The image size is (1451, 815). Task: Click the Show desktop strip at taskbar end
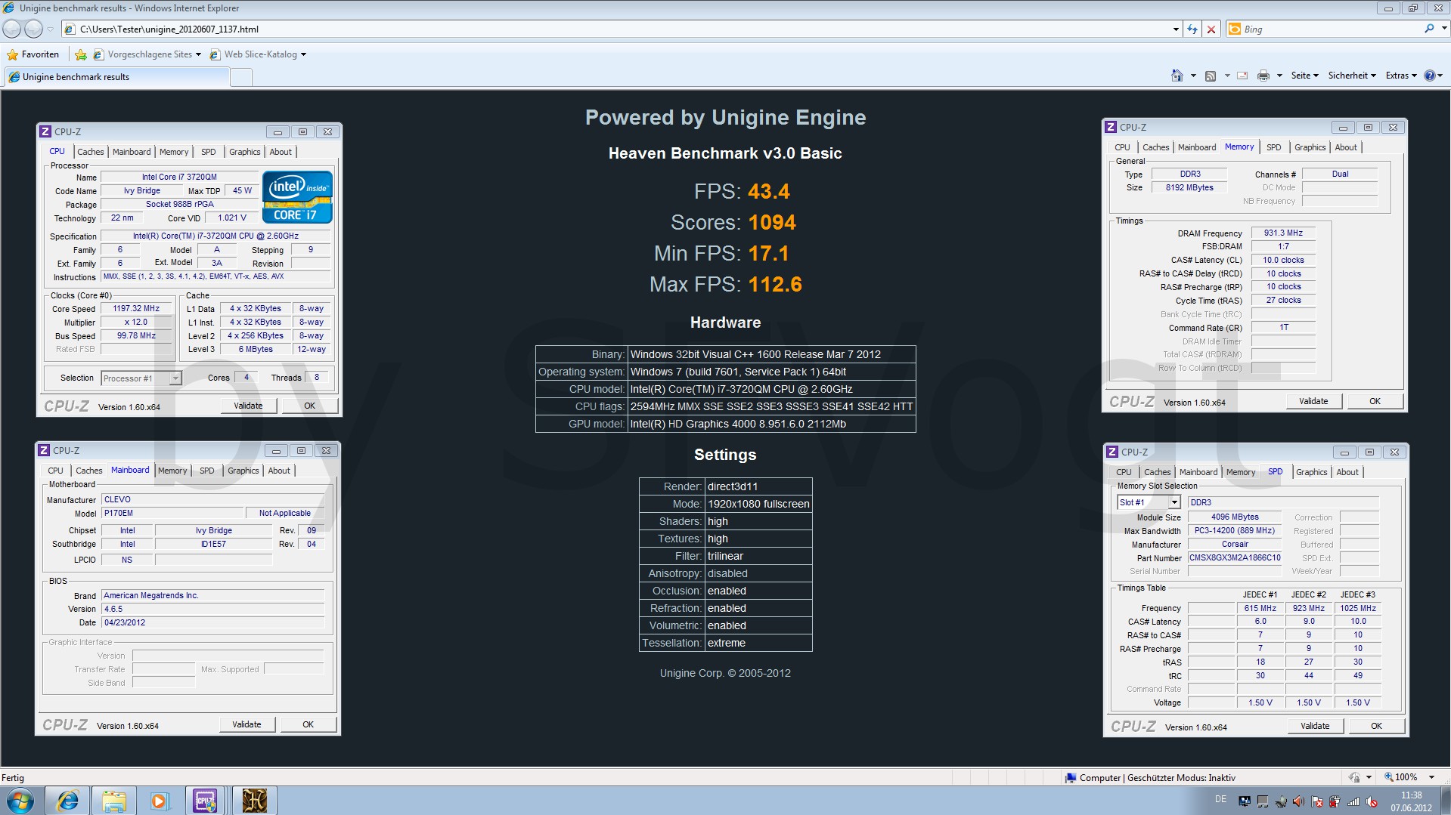click(x=1445, y=801)
